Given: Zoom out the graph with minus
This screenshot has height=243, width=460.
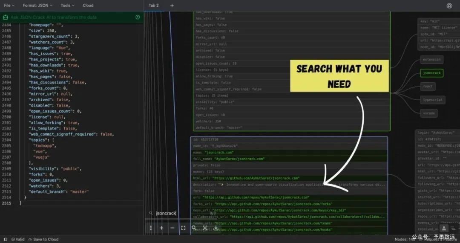Looking at the screenshot, I should [x=172, y=228].
